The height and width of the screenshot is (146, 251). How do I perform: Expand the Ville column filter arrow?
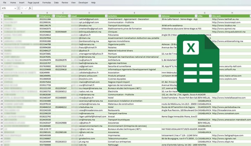click(x=209, y=16)
